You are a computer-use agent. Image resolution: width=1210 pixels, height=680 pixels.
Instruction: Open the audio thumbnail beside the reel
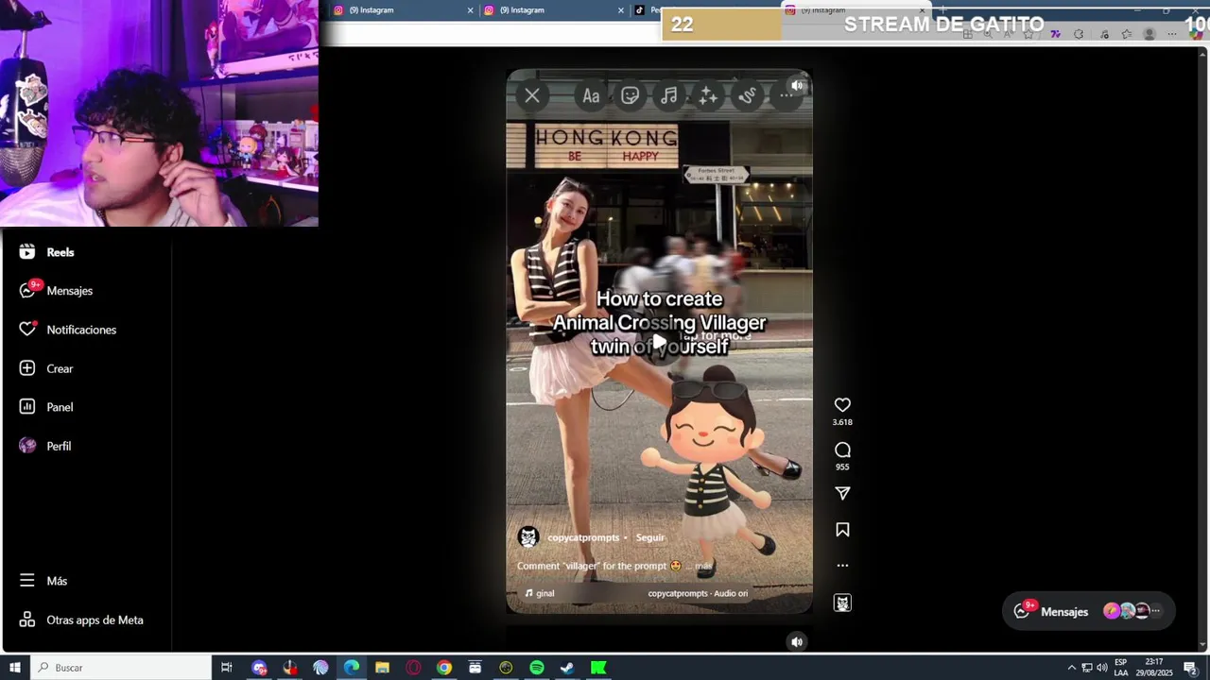842,603
